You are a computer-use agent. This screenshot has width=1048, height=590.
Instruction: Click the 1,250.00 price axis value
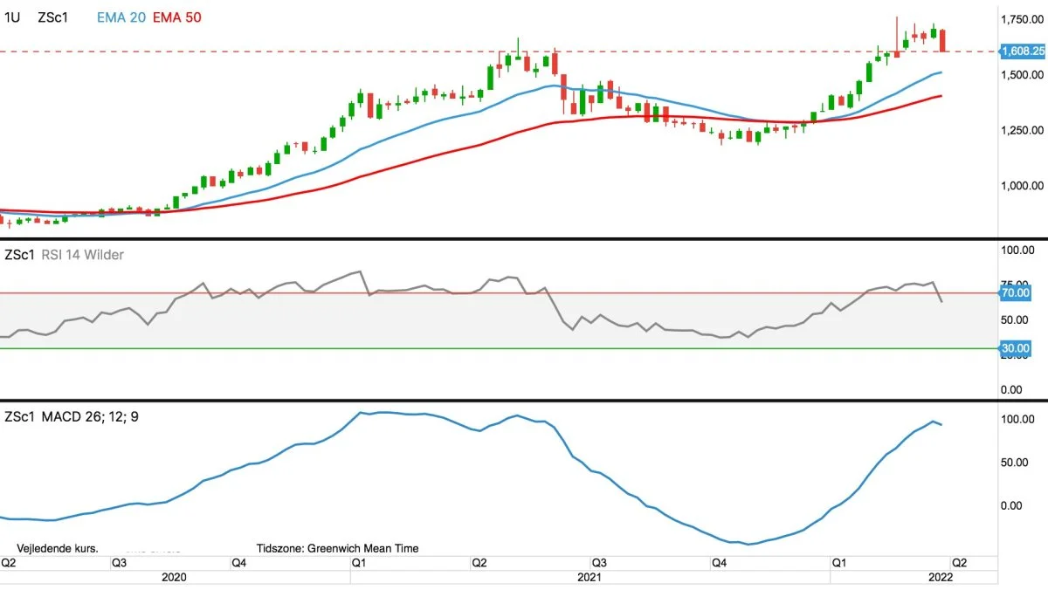tap(1024, 130)
